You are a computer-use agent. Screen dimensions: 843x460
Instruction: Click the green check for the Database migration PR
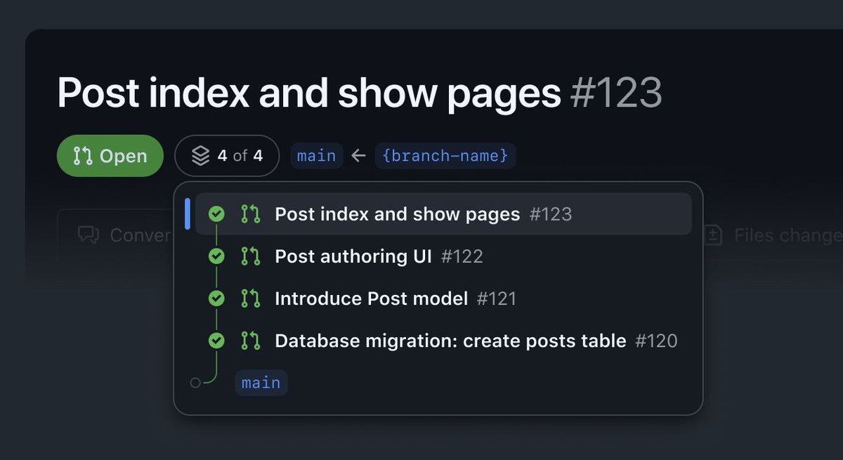point(216,341)
